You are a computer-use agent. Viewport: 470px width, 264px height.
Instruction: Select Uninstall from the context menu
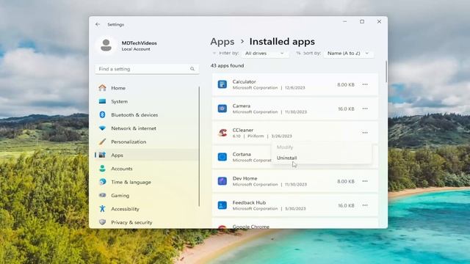click(x=286, y=158)
